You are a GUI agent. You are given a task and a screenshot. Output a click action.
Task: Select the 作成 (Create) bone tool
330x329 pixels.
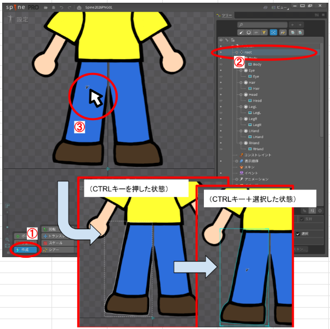tap(26, 249)
